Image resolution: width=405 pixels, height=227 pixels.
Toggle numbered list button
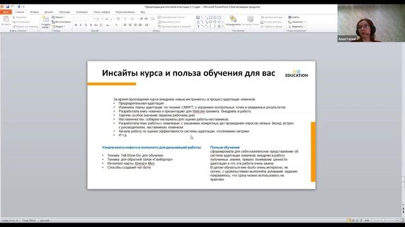tap(133, 19)
